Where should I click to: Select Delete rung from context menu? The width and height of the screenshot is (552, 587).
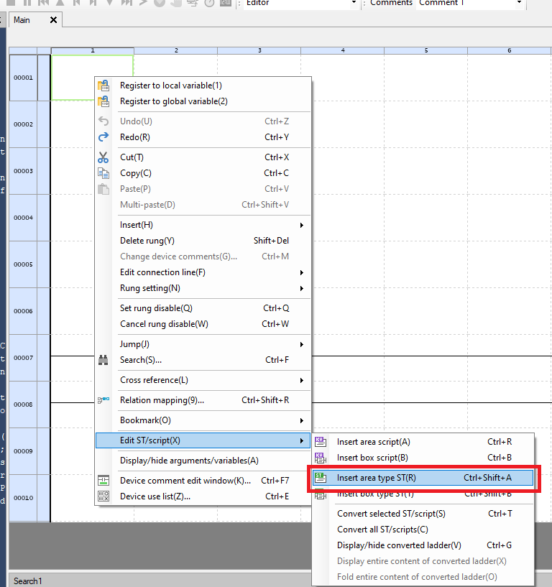[147, 241]
